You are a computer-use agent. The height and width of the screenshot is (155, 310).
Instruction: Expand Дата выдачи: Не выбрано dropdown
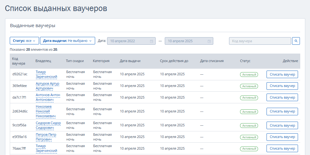point(67,41)
